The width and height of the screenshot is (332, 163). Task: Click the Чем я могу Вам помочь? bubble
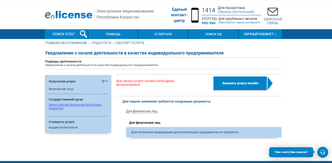[x=291, y=152]
